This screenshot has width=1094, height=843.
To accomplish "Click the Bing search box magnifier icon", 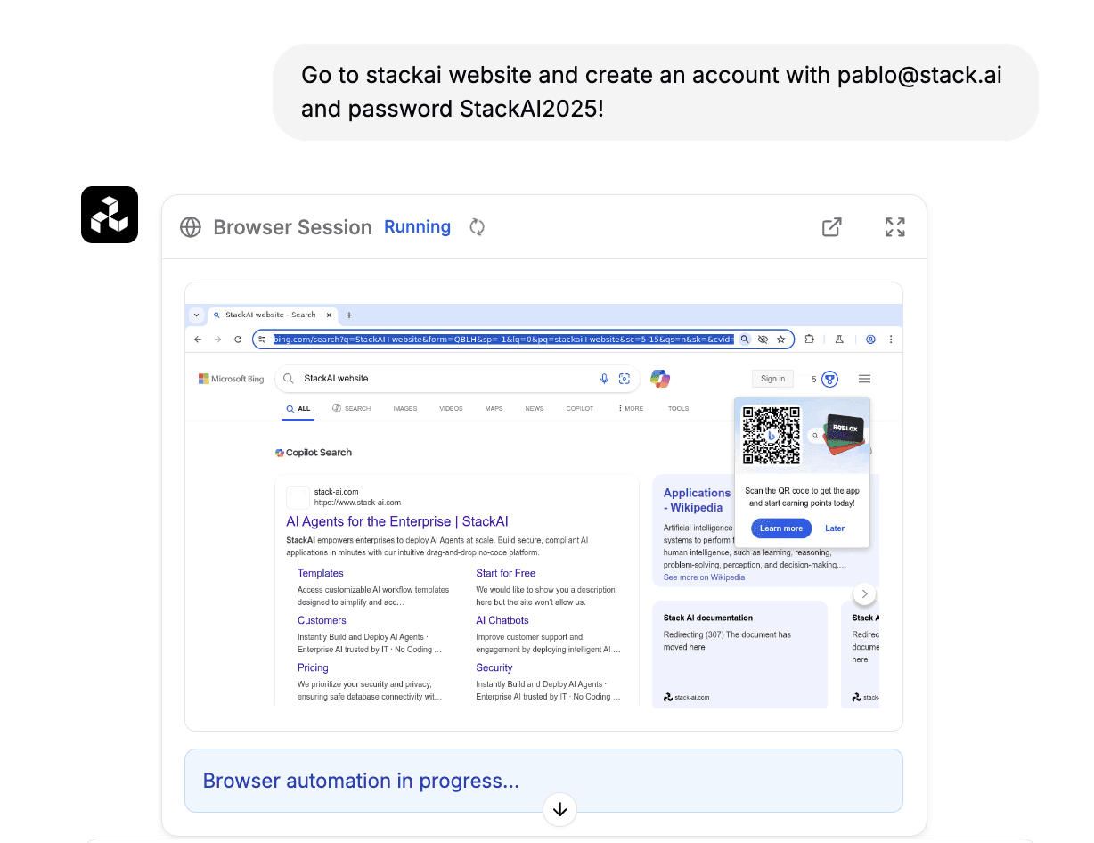I will point(289,379).
